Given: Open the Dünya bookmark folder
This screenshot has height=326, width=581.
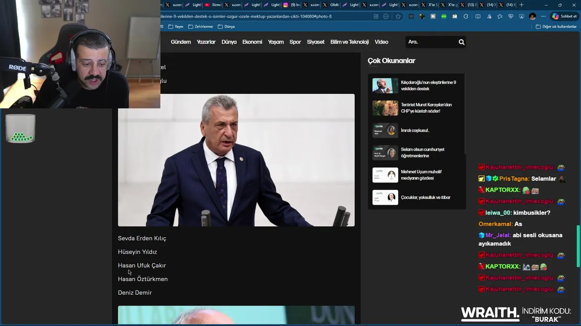Looking at the screenshot, I should tap(226, 27).
